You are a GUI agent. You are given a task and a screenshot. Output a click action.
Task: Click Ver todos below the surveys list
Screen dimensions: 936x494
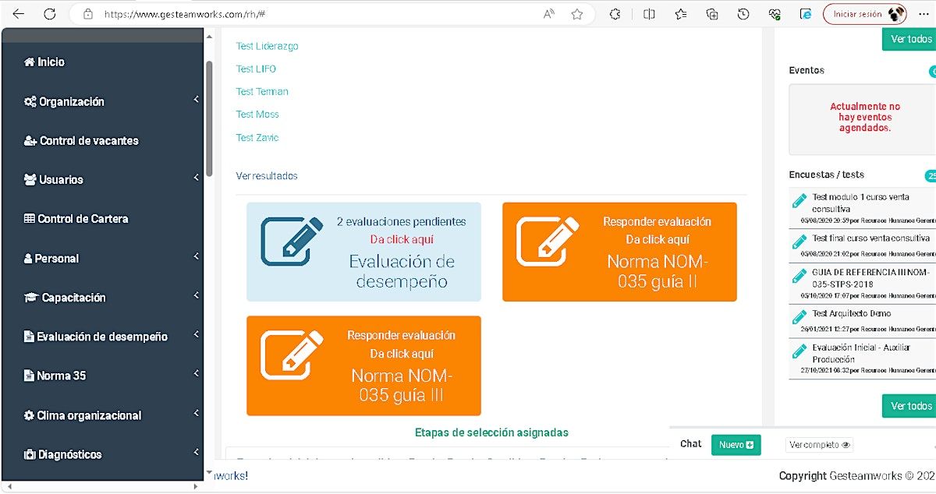click(910, 406)
